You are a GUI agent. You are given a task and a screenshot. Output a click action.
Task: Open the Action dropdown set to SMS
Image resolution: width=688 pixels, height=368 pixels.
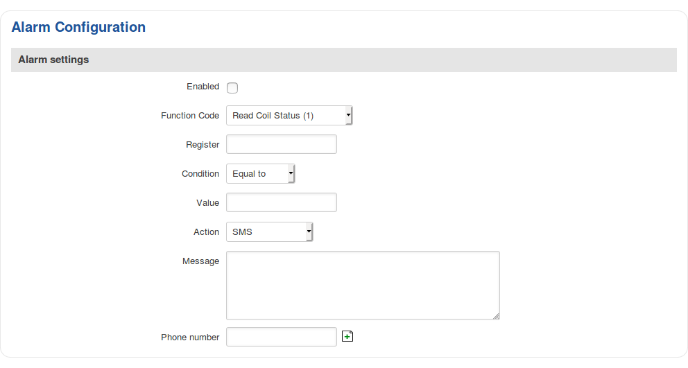pos(270,232)
